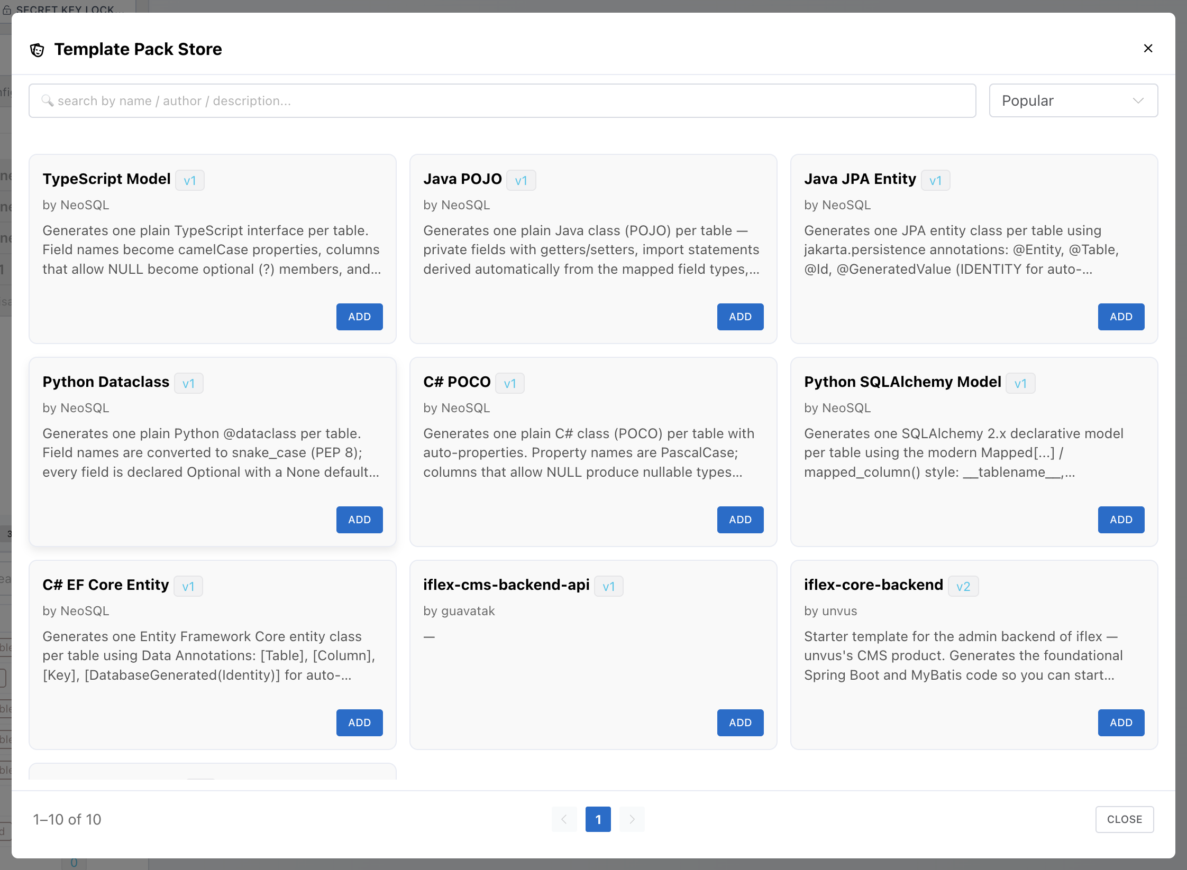Close the Template Pack Store dialog with X
1187x870 pixels.
1148,49
